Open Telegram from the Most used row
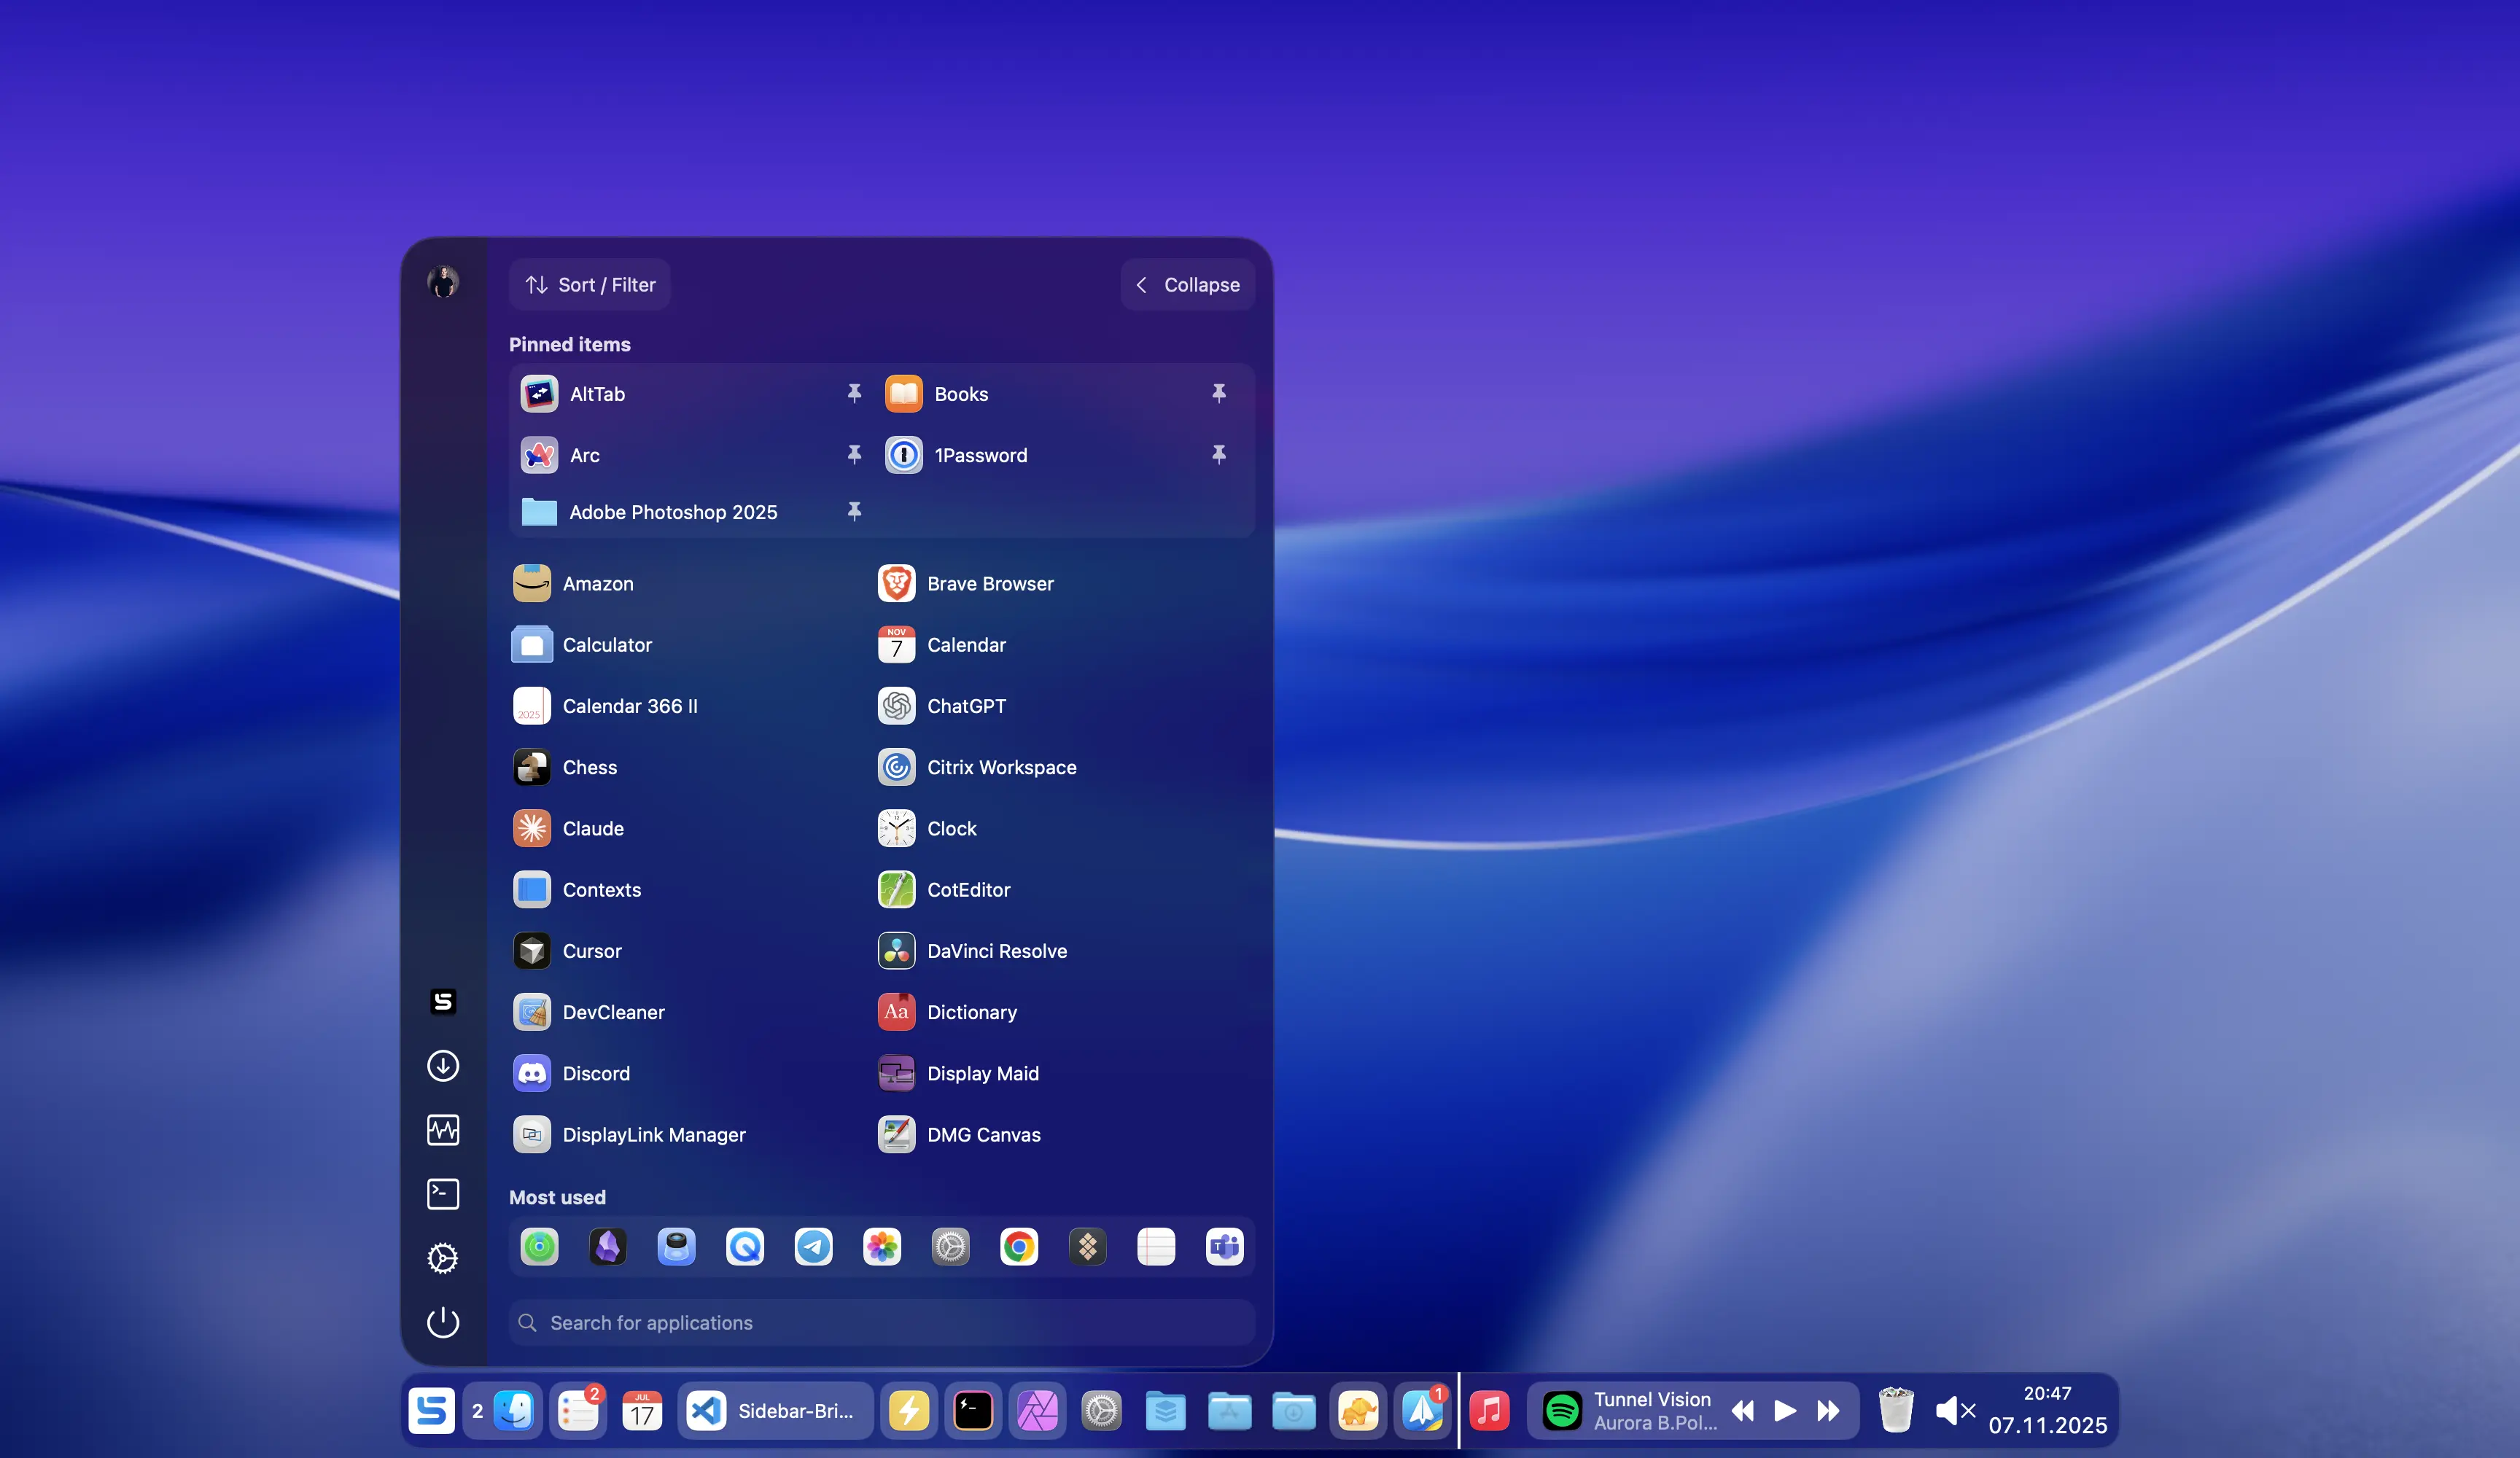Viewport: 2520px width, 1458px height. tap(813, 1247)
